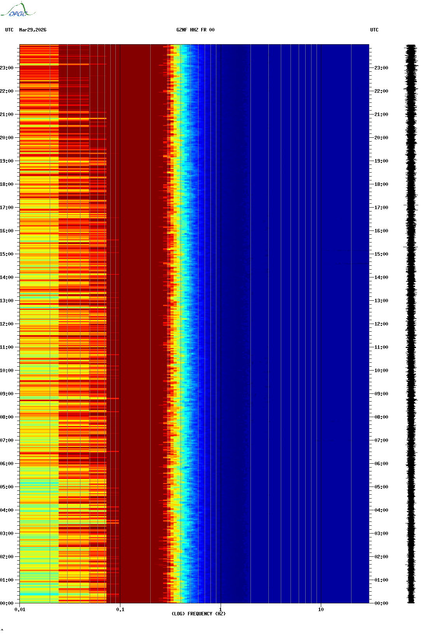Click '01:00' on the left time axis
This screenshot has height=634, width=428.
point(7,580)
